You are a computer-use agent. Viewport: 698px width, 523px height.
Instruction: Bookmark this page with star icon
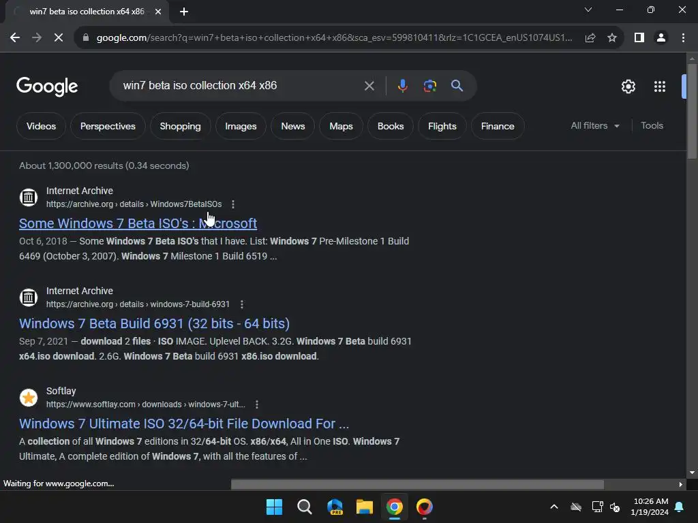(x=612, y=38)
